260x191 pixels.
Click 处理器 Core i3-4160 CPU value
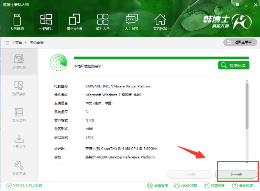point(121,148)
